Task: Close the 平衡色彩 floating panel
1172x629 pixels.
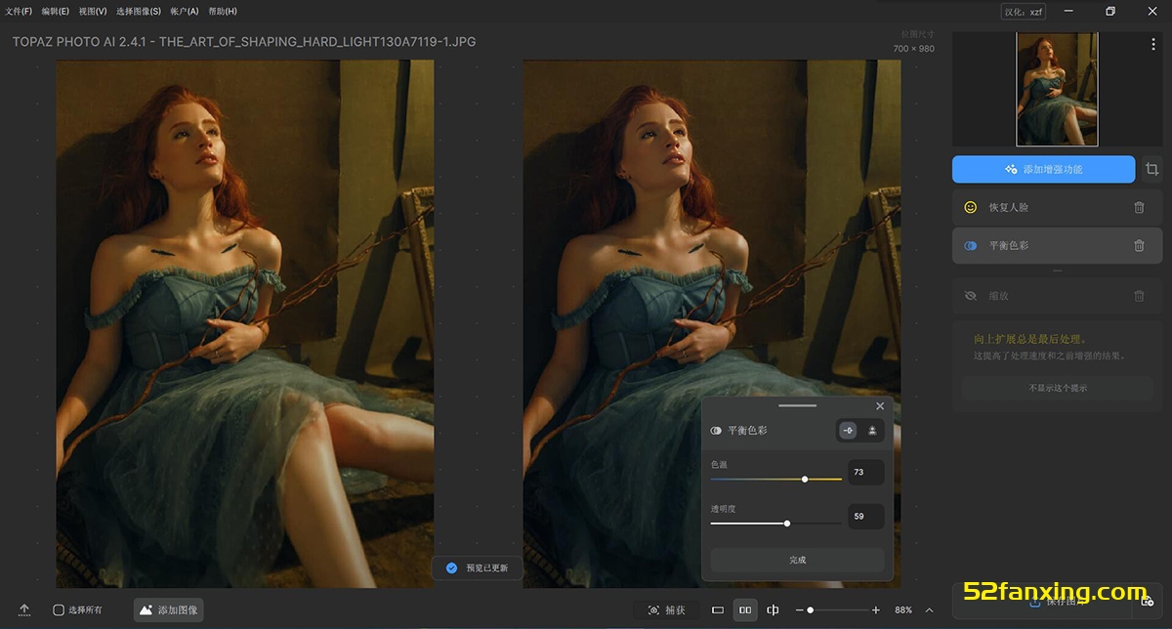Action: pyautogui.click(x=880, y=406)
